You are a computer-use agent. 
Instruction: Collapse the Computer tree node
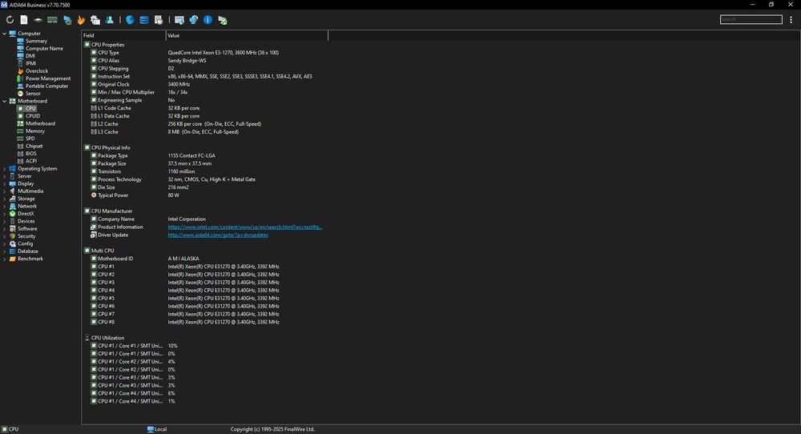[x=5, y=34]
